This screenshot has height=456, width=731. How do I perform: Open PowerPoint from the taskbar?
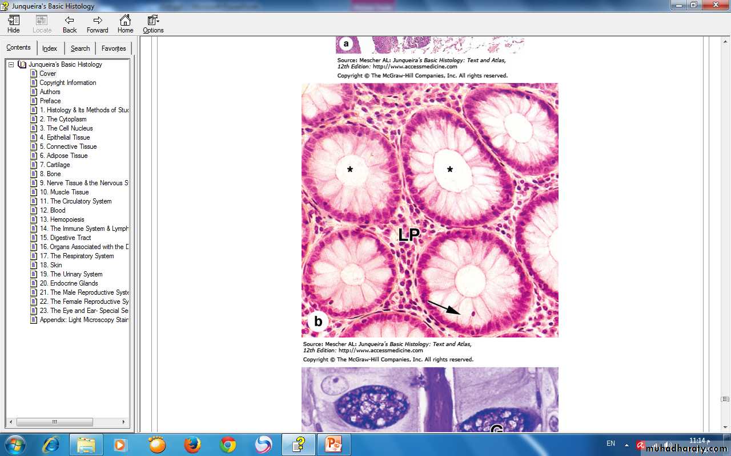(333, 445)
